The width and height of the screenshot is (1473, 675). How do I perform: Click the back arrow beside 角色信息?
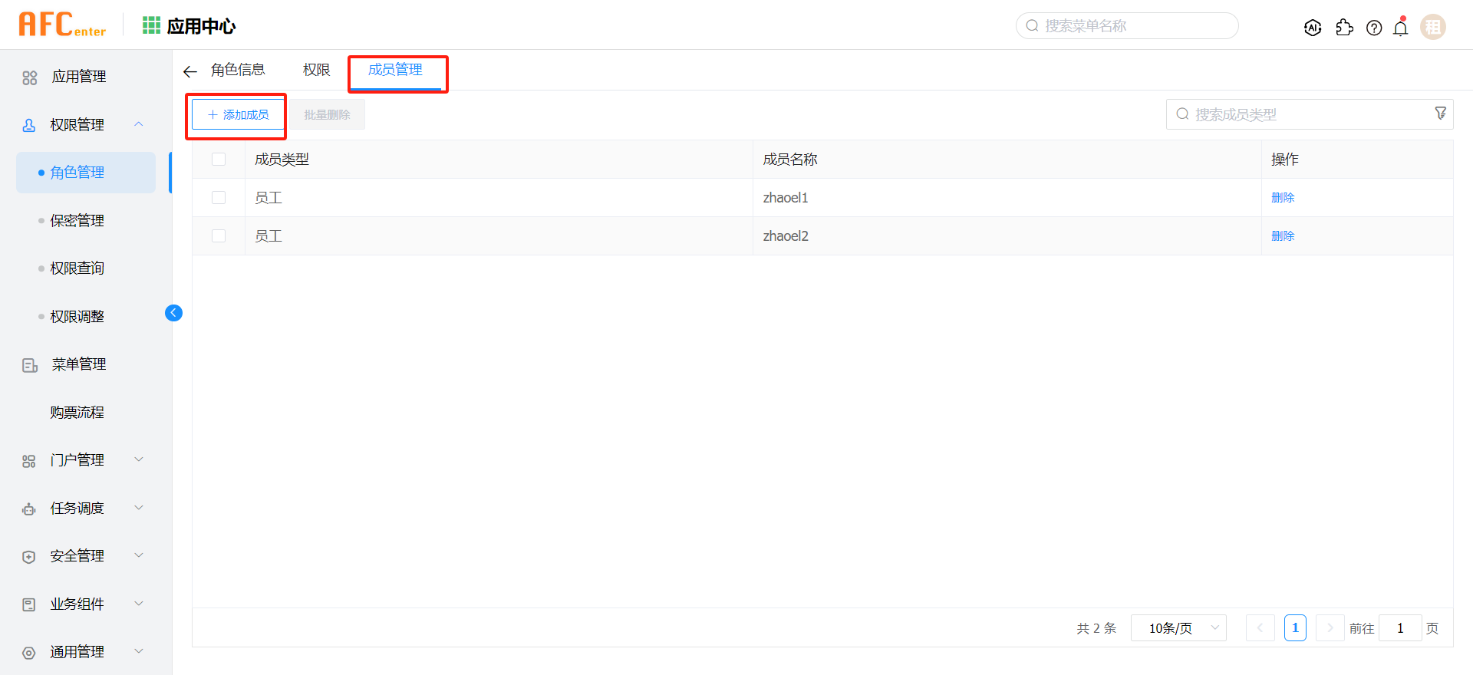click(x=190, y=71)
